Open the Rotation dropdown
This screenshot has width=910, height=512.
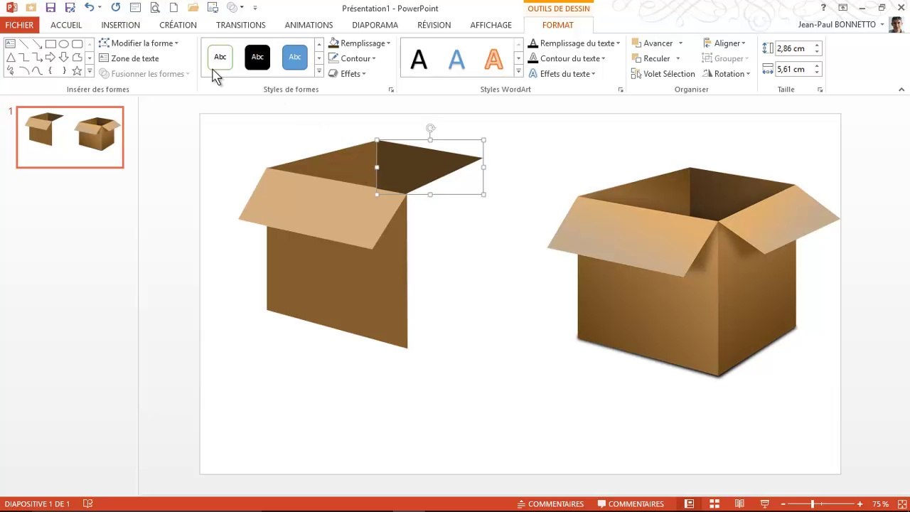point(727,74)
